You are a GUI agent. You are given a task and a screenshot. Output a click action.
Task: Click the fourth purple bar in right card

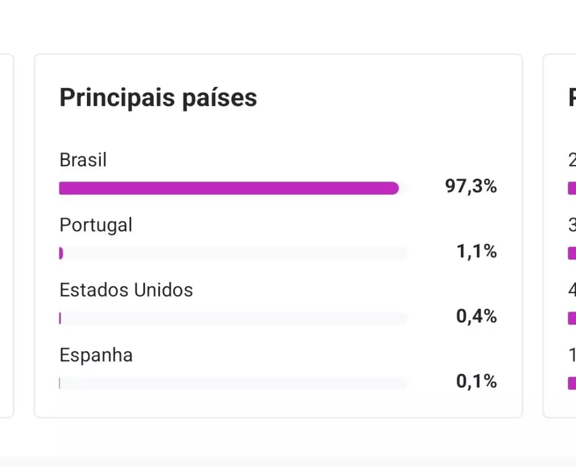(571, 384)
